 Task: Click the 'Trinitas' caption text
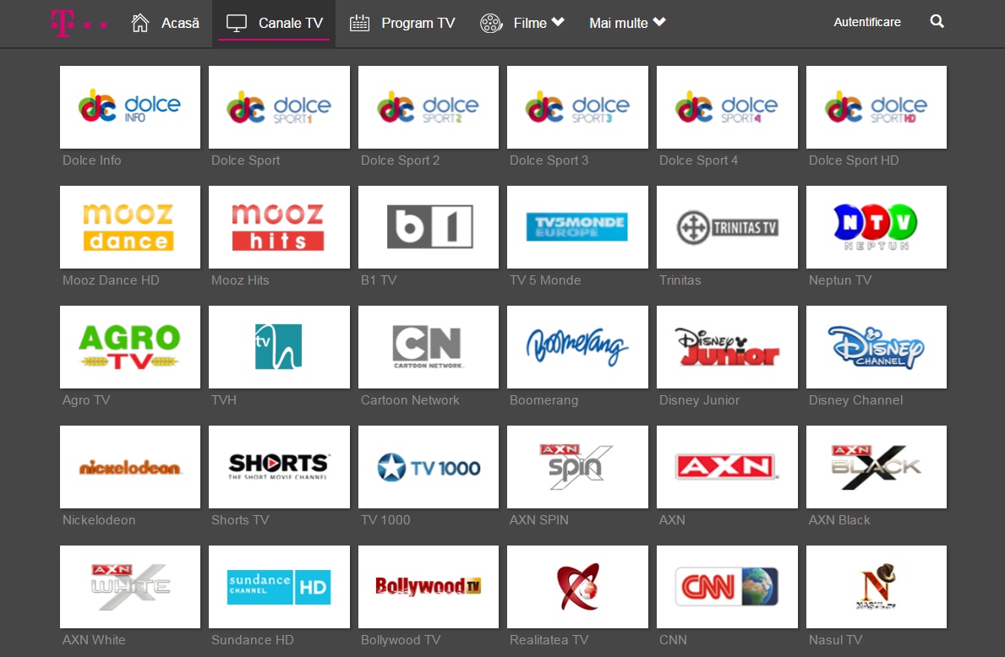(680, 280)
